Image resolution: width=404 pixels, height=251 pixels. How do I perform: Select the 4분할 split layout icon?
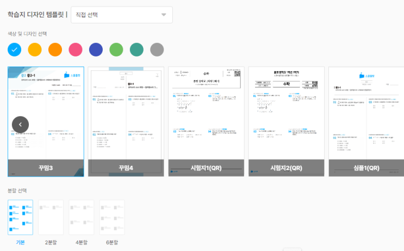coord(82,217)
